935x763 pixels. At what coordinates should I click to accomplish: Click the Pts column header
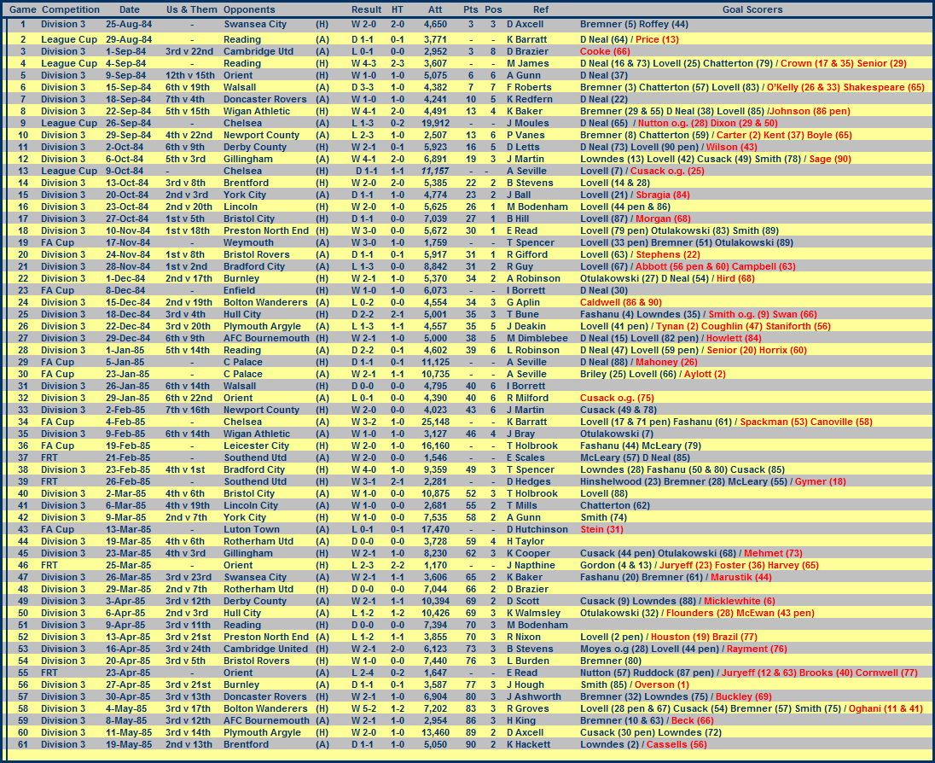(x=471, y=9)
